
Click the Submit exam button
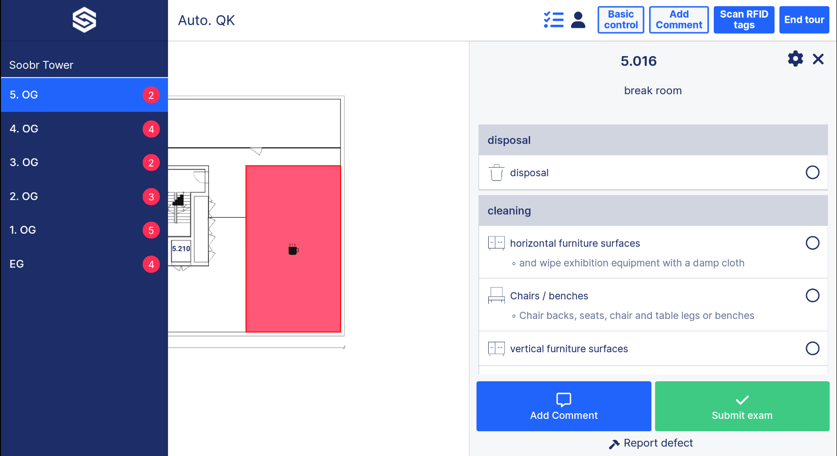[742, 406]
